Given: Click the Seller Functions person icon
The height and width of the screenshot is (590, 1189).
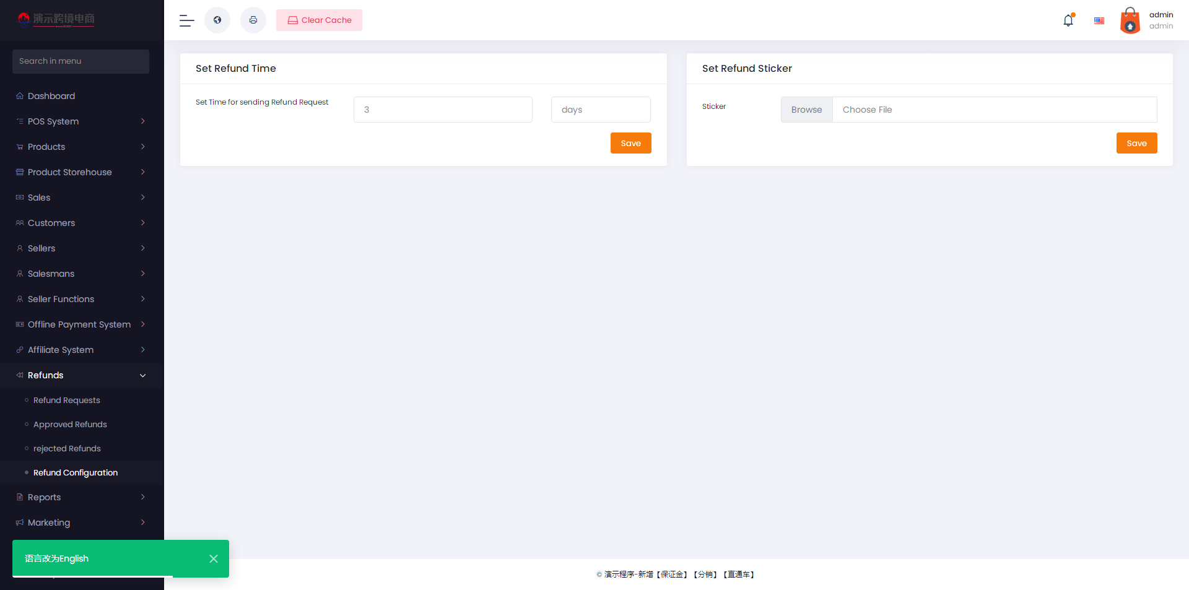Looking at the screenshot, I should [20, 299].
